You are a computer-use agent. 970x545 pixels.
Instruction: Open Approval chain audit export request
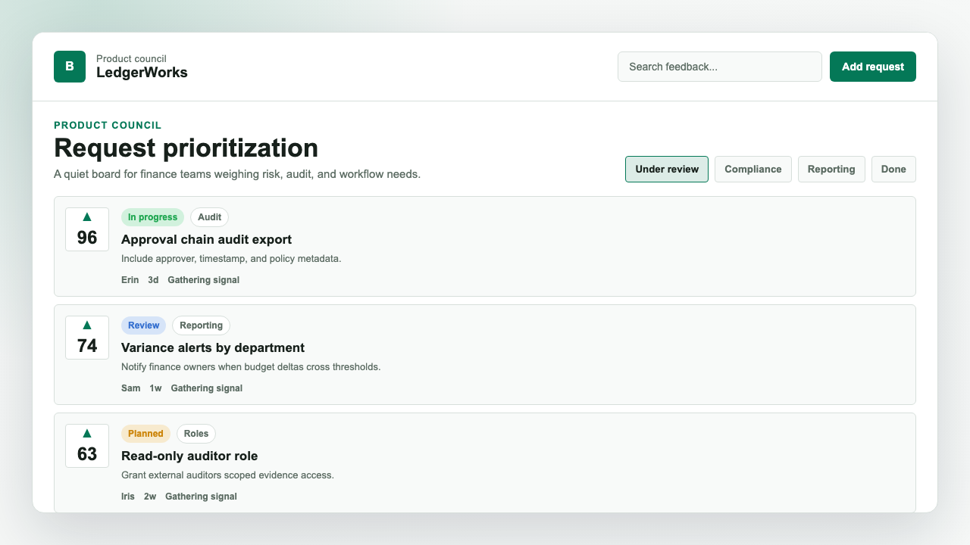click(x=206, y=239)
